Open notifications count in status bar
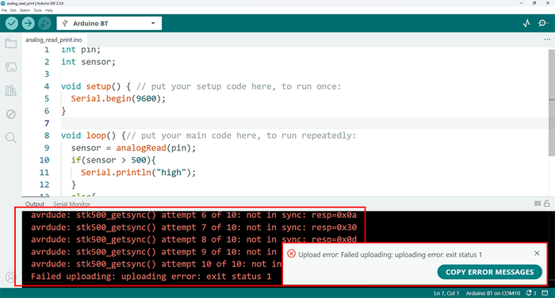 pos(531,293)
